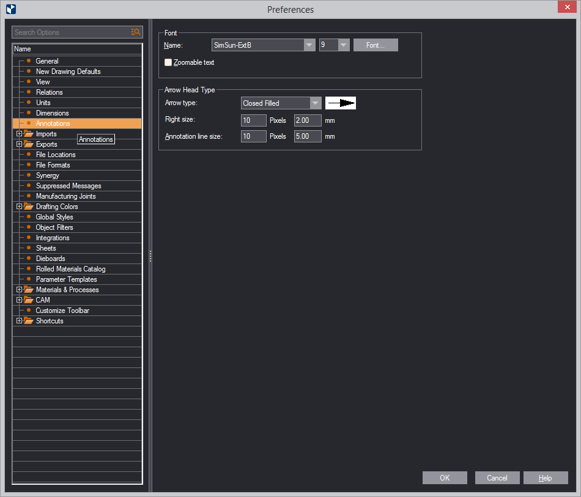The width and height of the screenshot is (581, 497).
Task: Click the Imports folder icon
Action: tap(29, 134)
